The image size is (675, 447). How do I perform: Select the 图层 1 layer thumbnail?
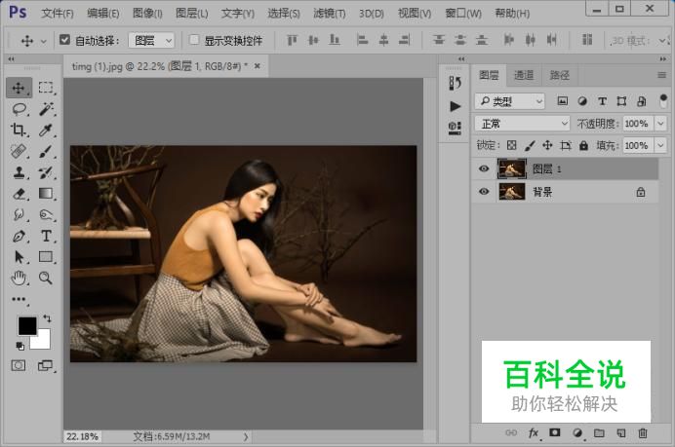511,168
